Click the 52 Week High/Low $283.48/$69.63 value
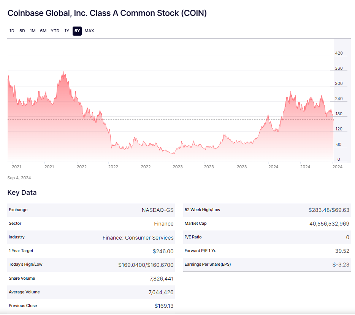 coord(329,210)
